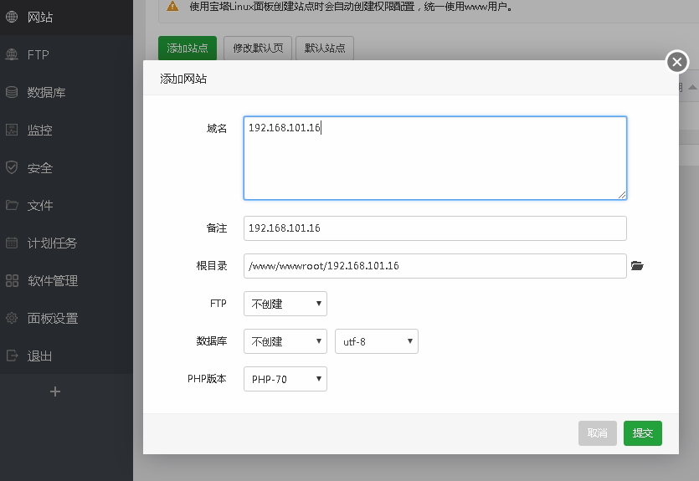Open the 网站 menu item
The width and height of the screenshot is (699, 481).
click(x=66, y=17)
